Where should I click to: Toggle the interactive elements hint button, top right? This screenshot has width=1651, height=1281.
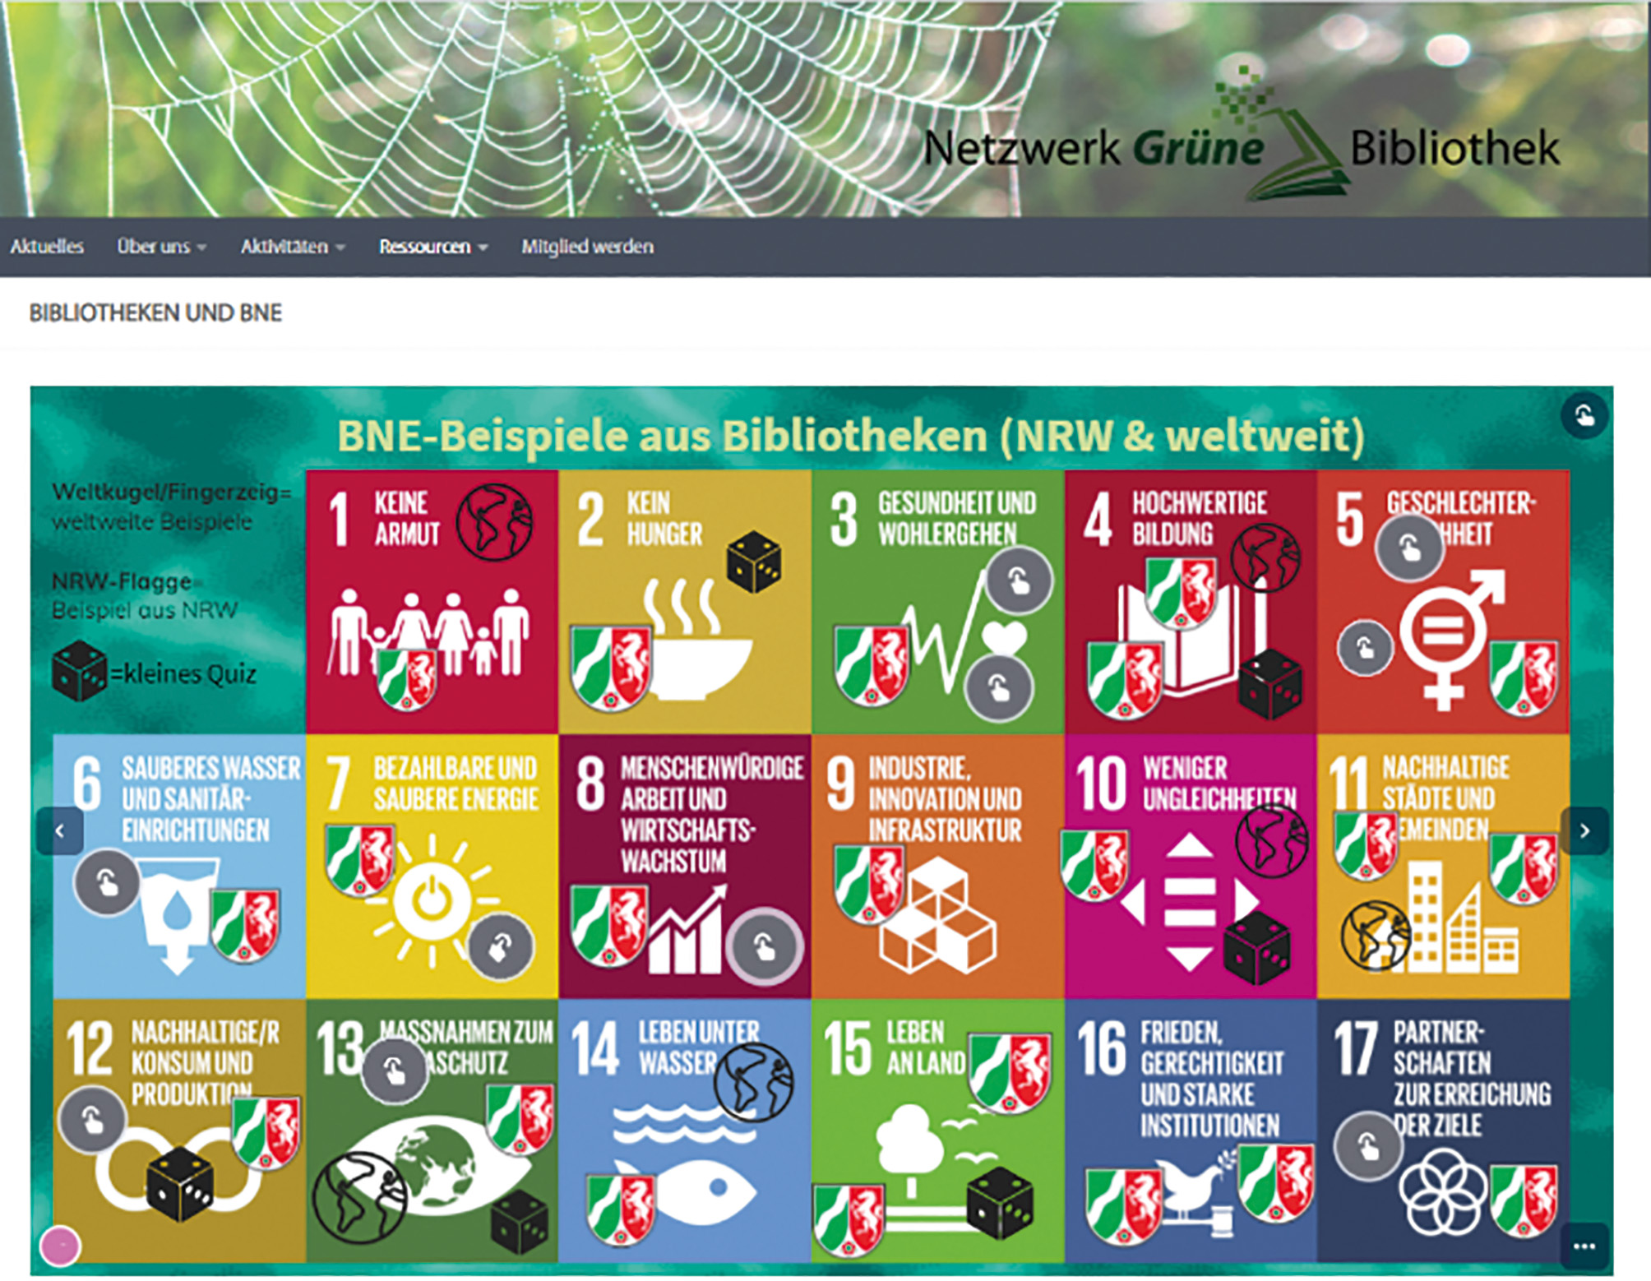tap(1584, 416)
